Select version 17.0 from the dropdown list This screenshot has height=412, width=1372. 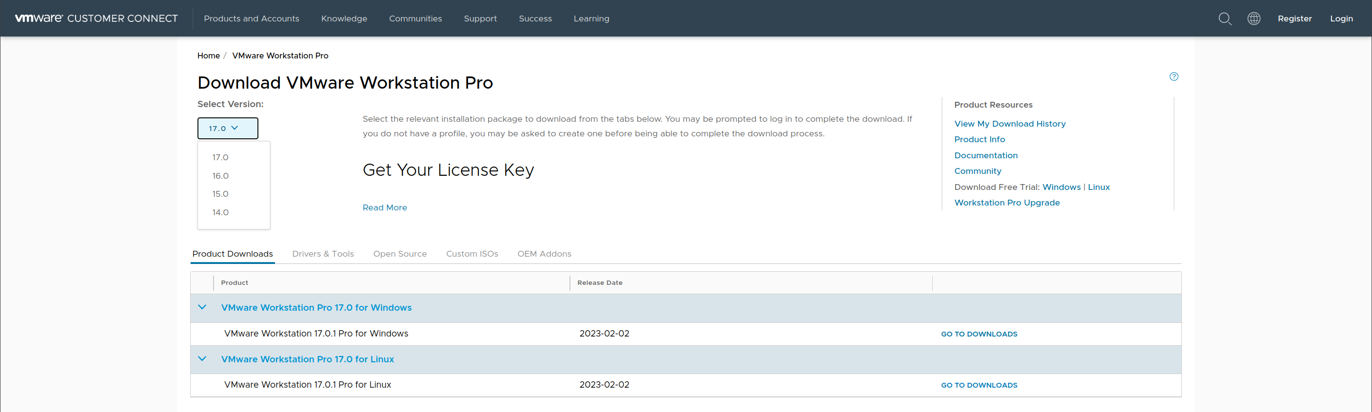pos(220,158)
